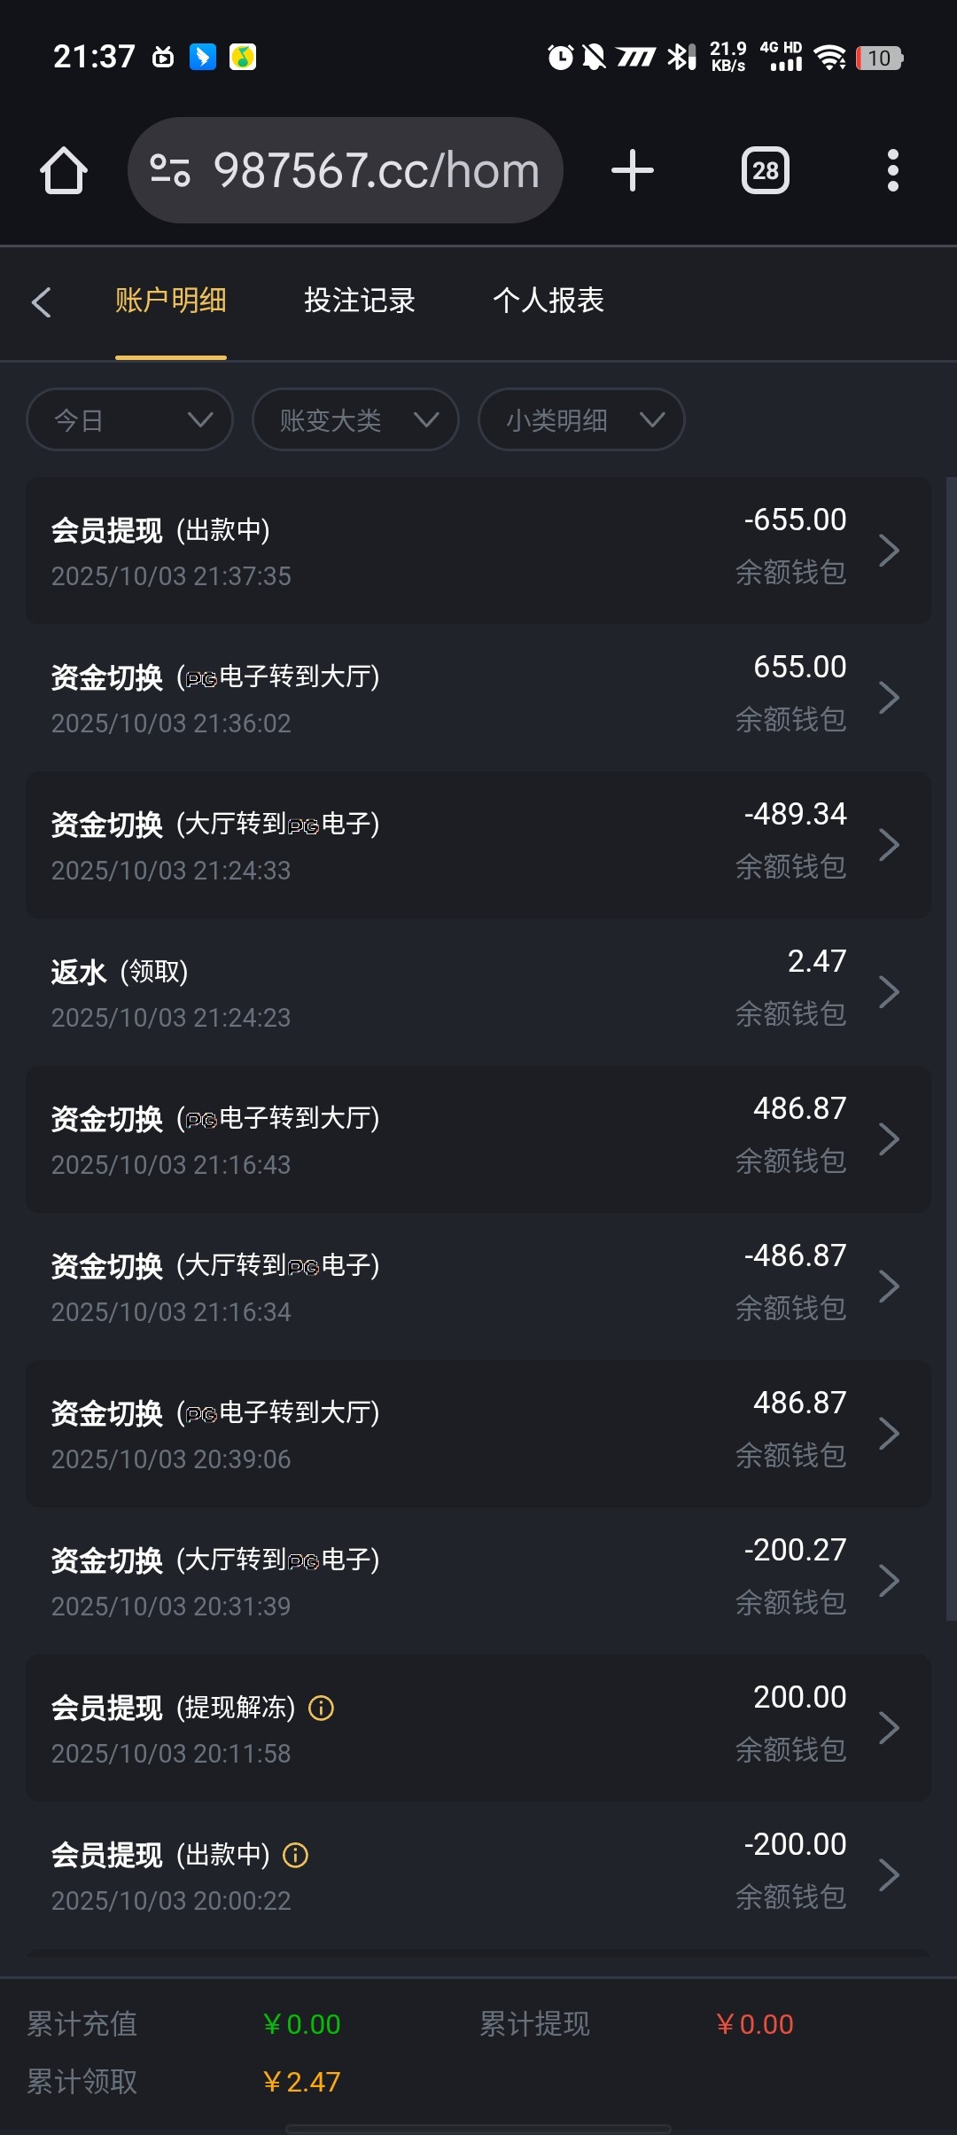Screen dimensions: 957x2135
Task: Click the transaction list vertical scrollbar
Action: click(951, 1046)
